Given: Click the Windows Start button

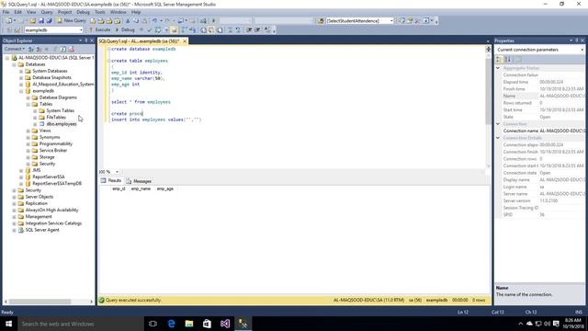Looking at the screenshot, I should [8, 324].
